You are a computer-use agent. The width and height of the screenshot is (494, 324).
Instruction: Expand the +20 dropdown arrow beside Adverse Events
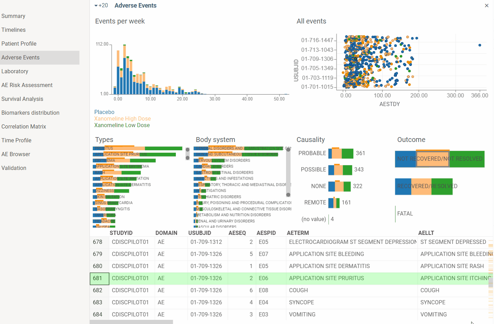point(96,6)
